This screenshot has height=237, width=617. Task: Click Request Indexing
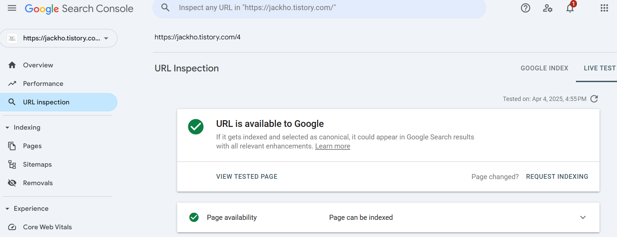tap(557, 176)
